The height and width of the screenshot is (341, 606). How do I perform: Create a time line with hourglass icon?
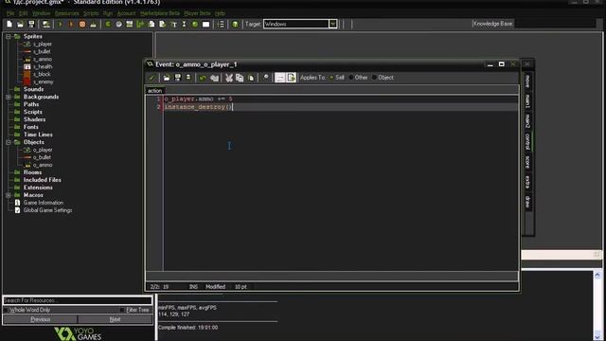[x=185, y=24]
